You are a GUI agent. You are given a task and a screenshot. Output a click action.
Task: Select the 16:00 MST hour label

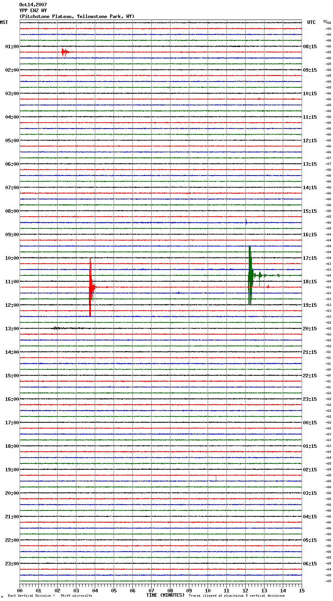[x=12, y=399]
